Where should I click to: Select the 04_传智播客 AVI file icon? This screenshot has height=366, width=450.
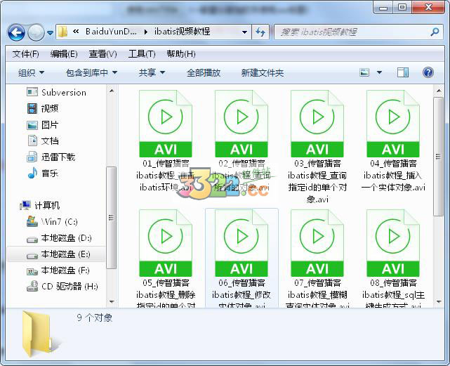[393, 124]
